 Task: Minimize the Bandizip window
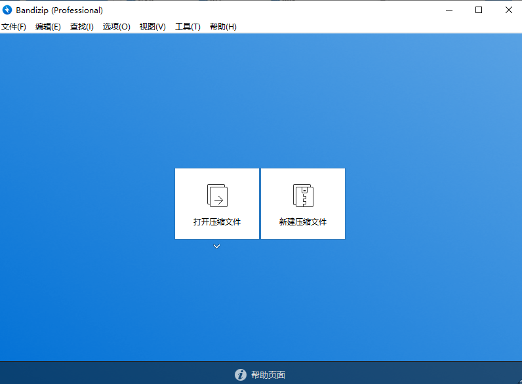click(x=449, y=10)
